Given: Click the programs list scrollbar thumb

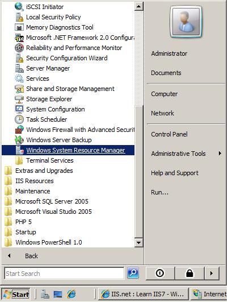Looking at the screenshot, I should pyautogui.click(x=138, y=171).
